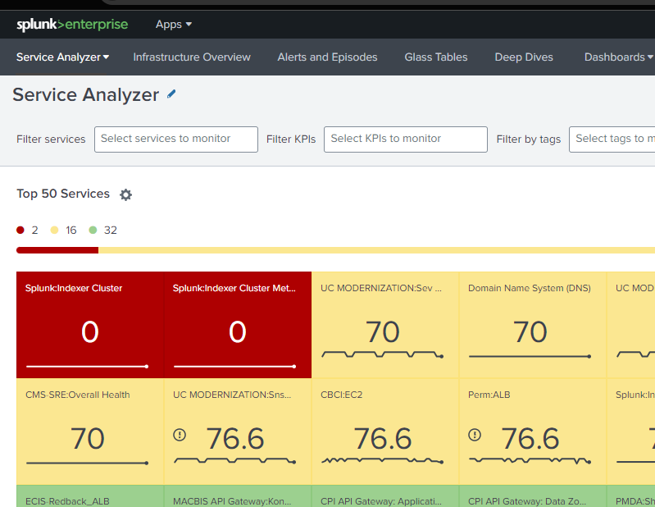Viewport: 655px width, 507px height.
Task: Click the yellow section of severity bar
Action: (x=377, y=250)
